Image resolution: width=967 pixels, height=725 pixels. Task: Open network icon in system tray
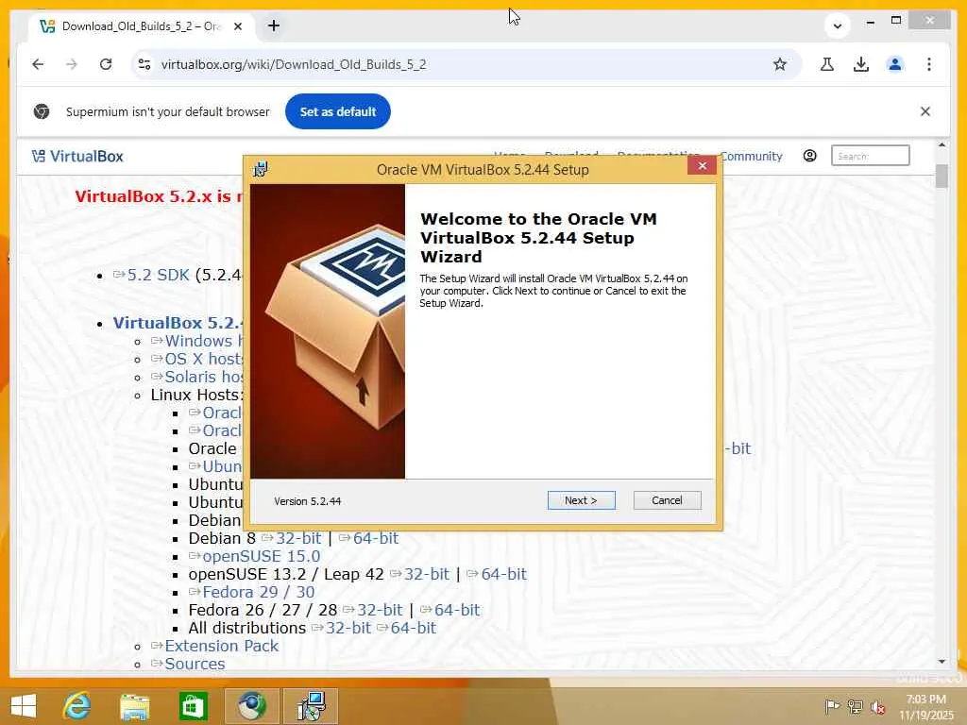click(855, 707)
